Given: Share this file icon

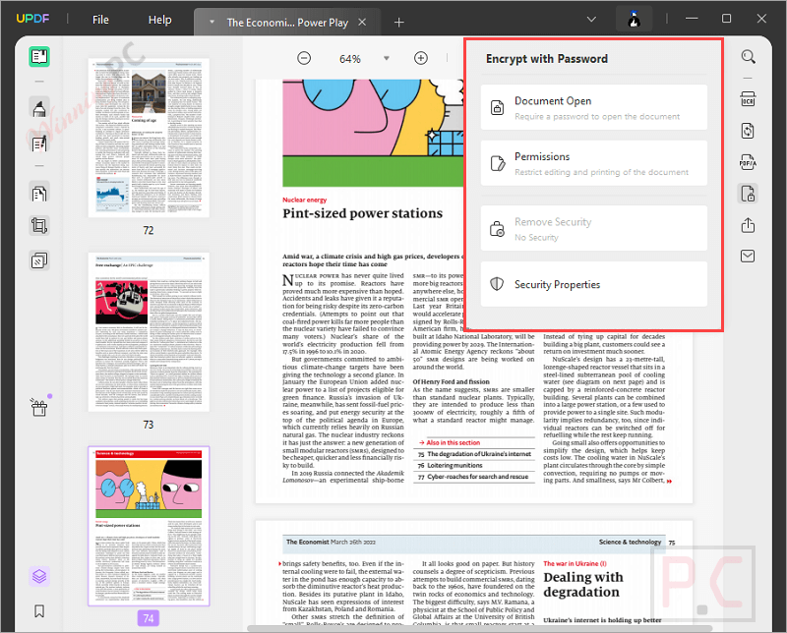Looking at the screenshot, I should 748,225.
